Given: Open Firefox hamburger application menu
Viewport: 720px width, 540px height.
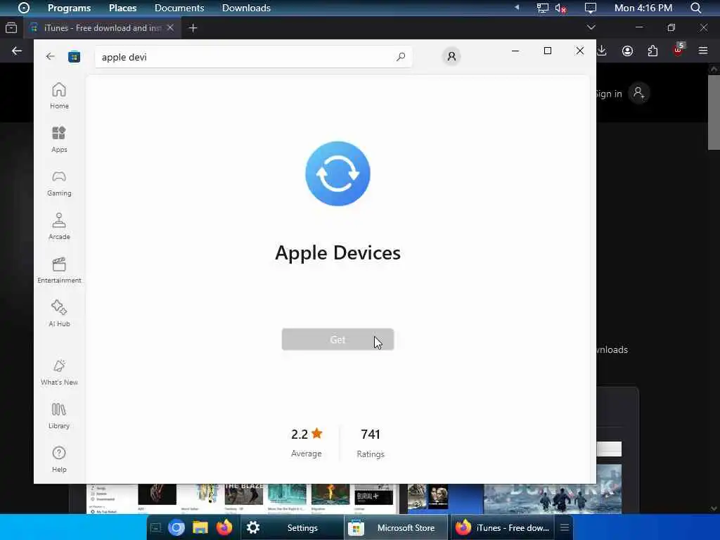Looking at the screenshot, I should [703, 51].
